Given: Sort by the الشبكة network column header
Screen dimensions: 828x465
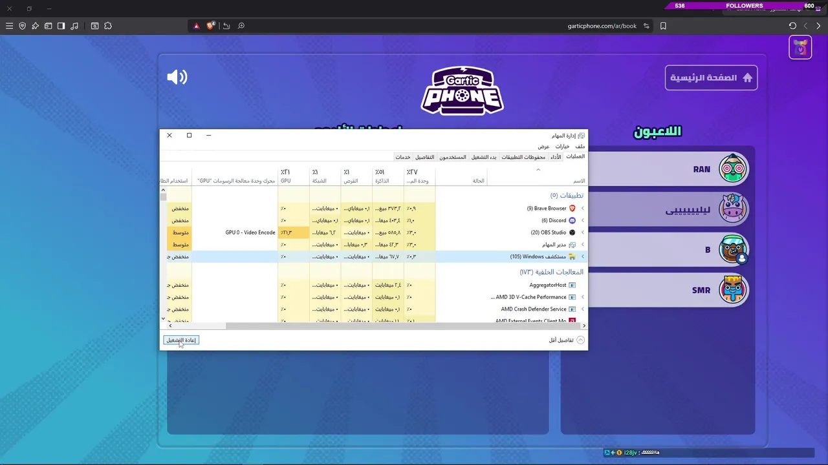Looking at the screenshot, I should point(325,176).
